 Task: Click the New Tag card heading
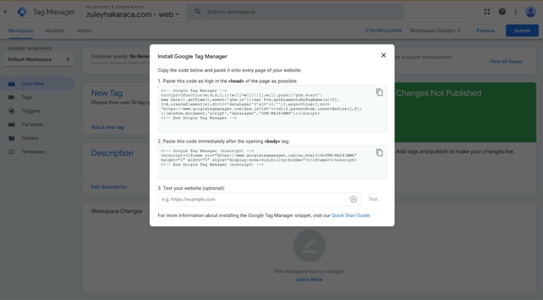pyautogui.click(x=107, y=93)
